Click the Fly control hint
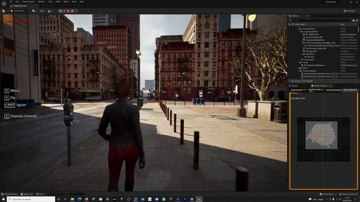This screenshot has width=360, height=202. click(x=10, y=98)
